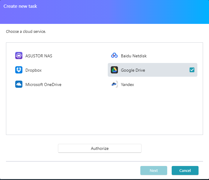Select the Microsoft OneDrive icon

pos(19,84)
